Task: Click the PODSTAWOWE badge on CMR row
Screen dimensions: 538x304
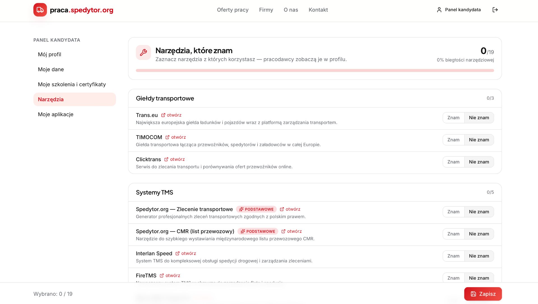Action: (x=258, y=231)
